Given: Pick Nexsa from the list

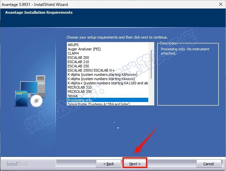Looking at the screenshot, I should point(107,96).
